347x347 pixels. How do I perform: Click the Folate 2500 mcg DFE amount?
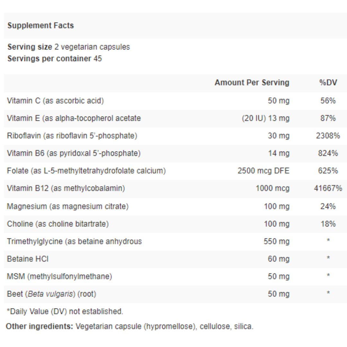click(x=263, y=171)
